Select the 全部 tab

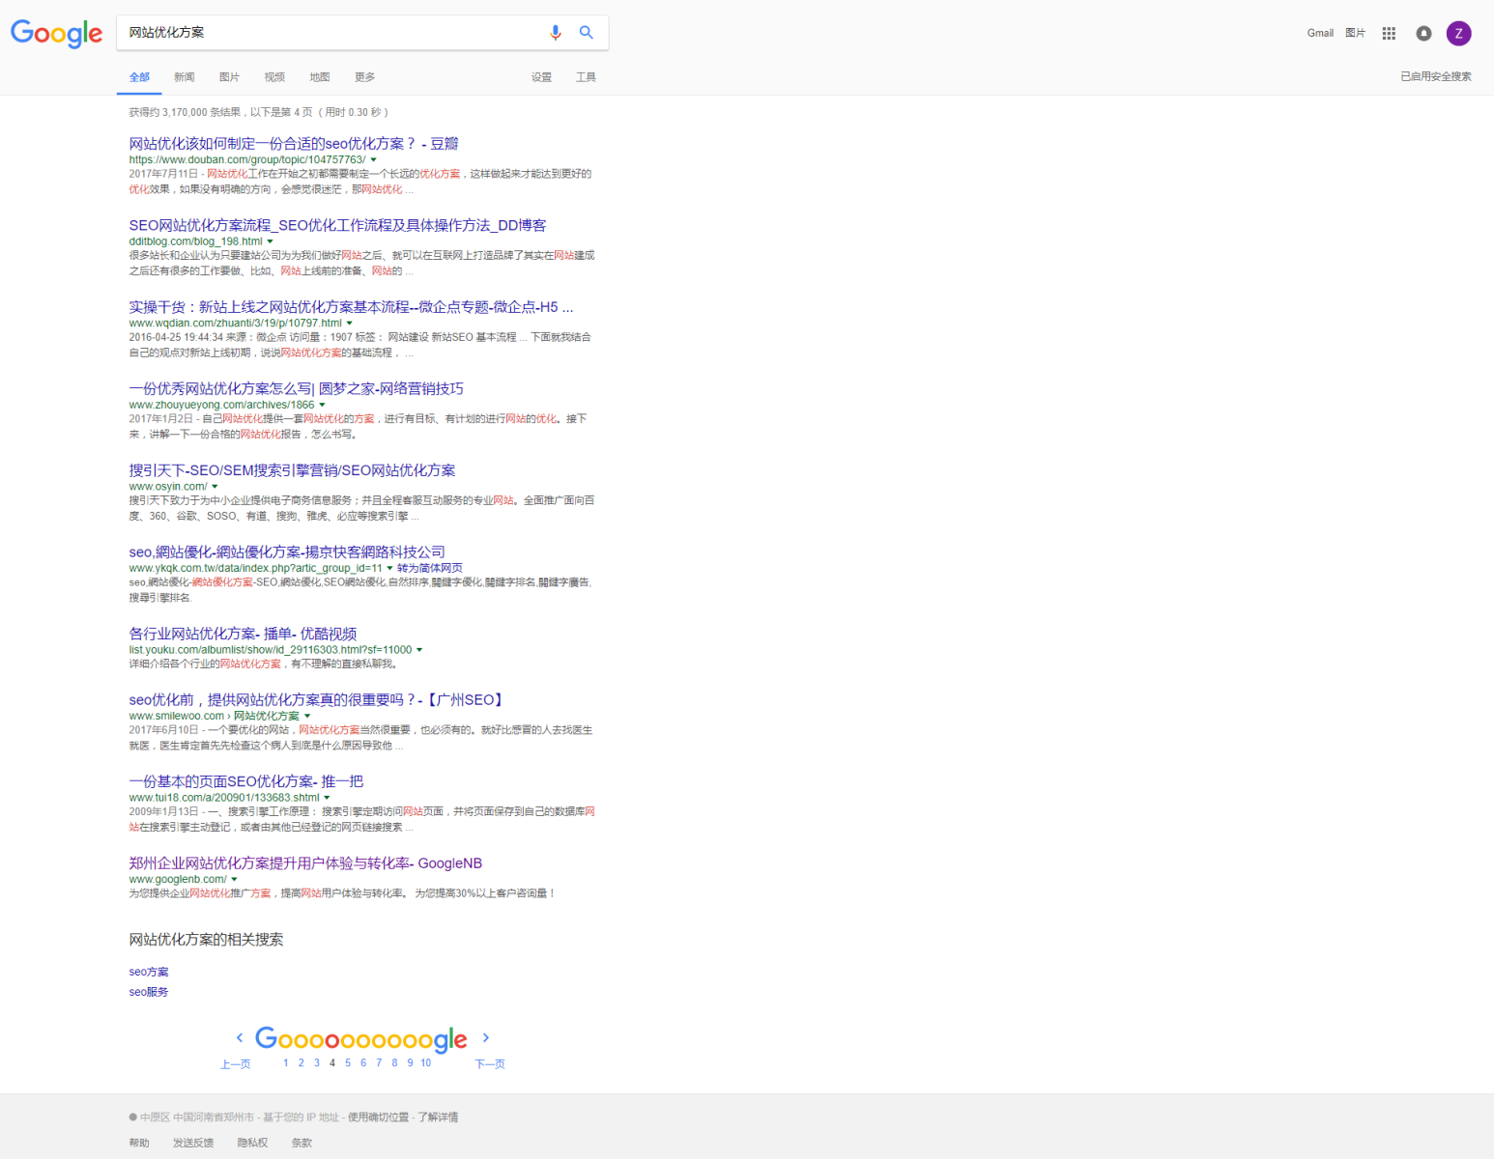pos(139,77)
